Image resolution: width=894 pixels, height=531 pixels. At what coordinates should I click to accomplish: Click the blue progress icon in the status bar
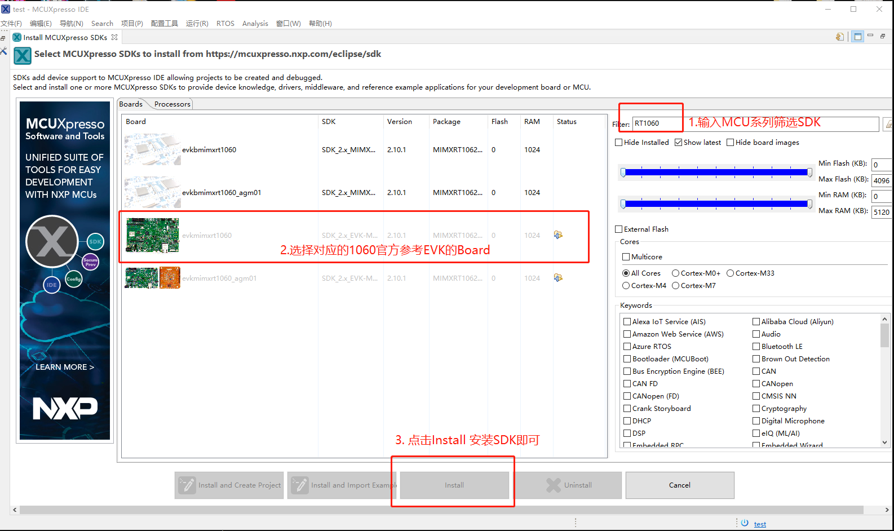pyautogui.click(x=745, y=523)
